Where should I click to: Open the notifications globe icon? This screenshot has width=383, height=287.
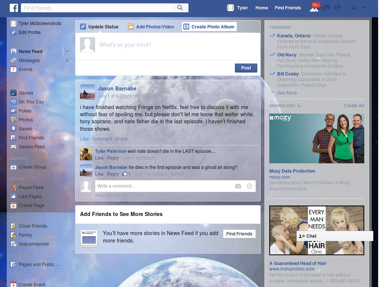(x=338, y=8)
